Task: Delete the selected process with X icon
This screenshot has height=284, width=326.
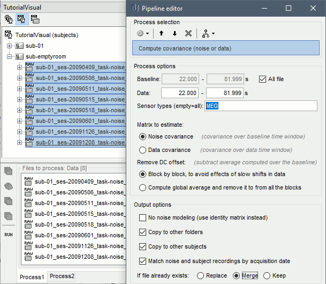Action: click(x=188, y=33)
